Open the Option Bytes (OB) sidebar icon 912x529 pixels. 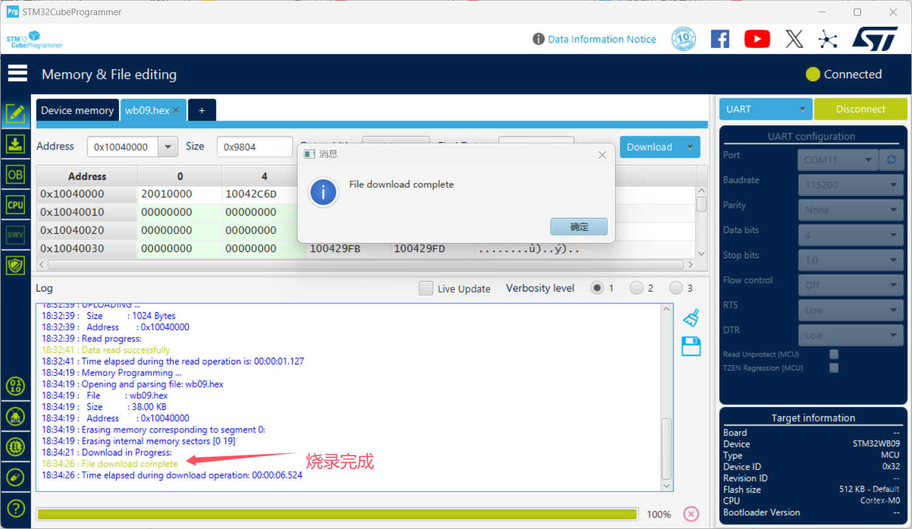click(15, 175)
